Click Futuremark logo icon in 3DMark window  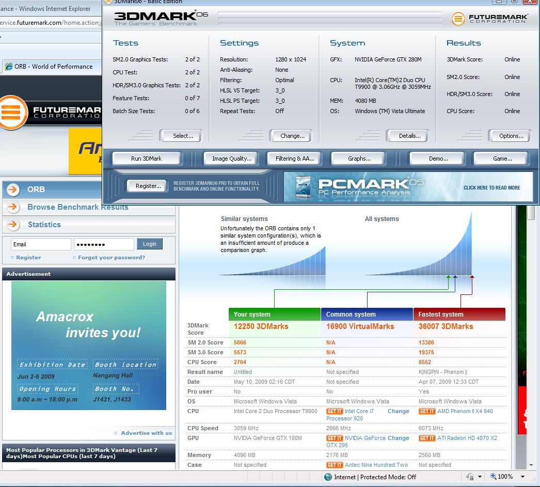pyautogui.click(x=458, y=19)
